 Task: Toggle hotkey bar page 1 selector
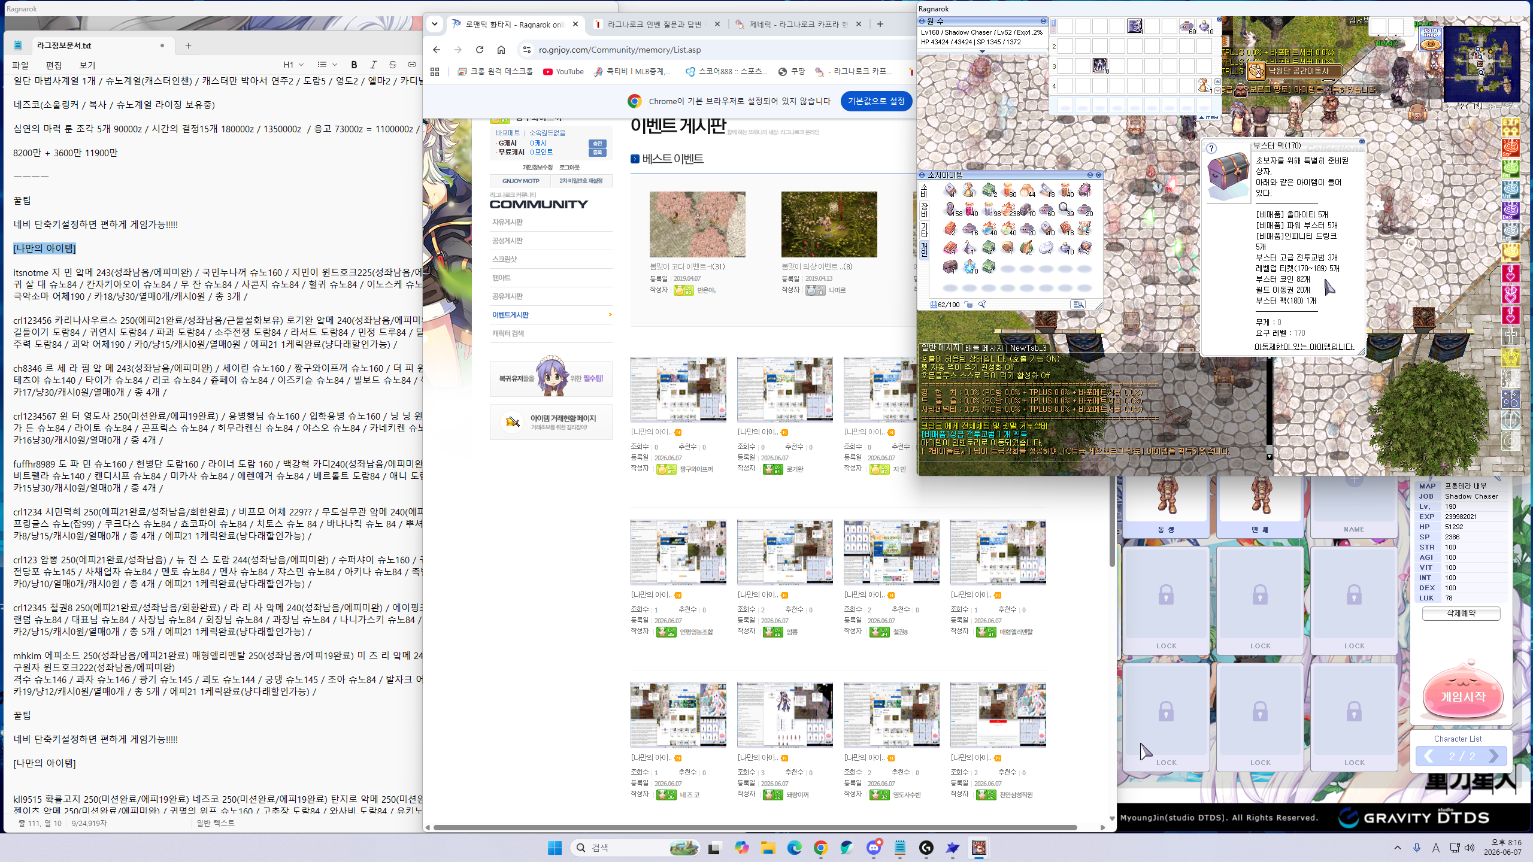[x=1053, y=23]
